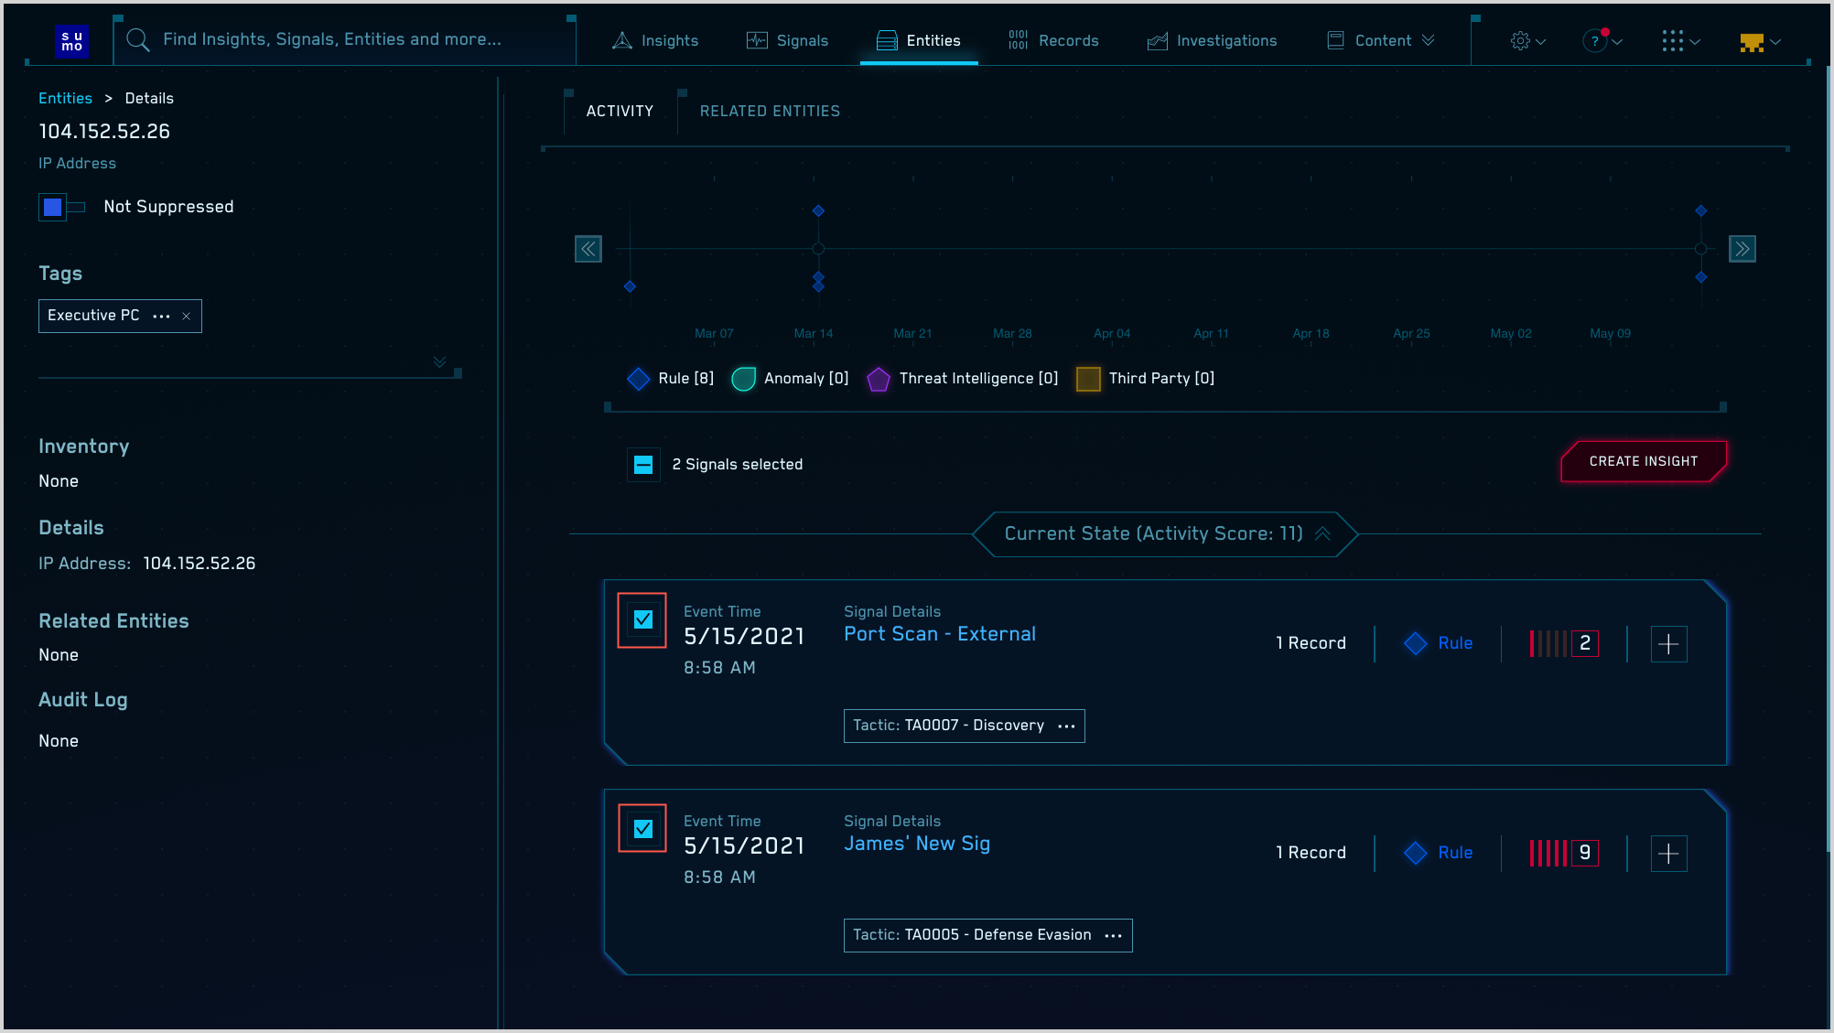Image resolution: width=1834 pixels, height=1033 pixels.
Task: Open the apps grid menu
Action: (1672, 41)
